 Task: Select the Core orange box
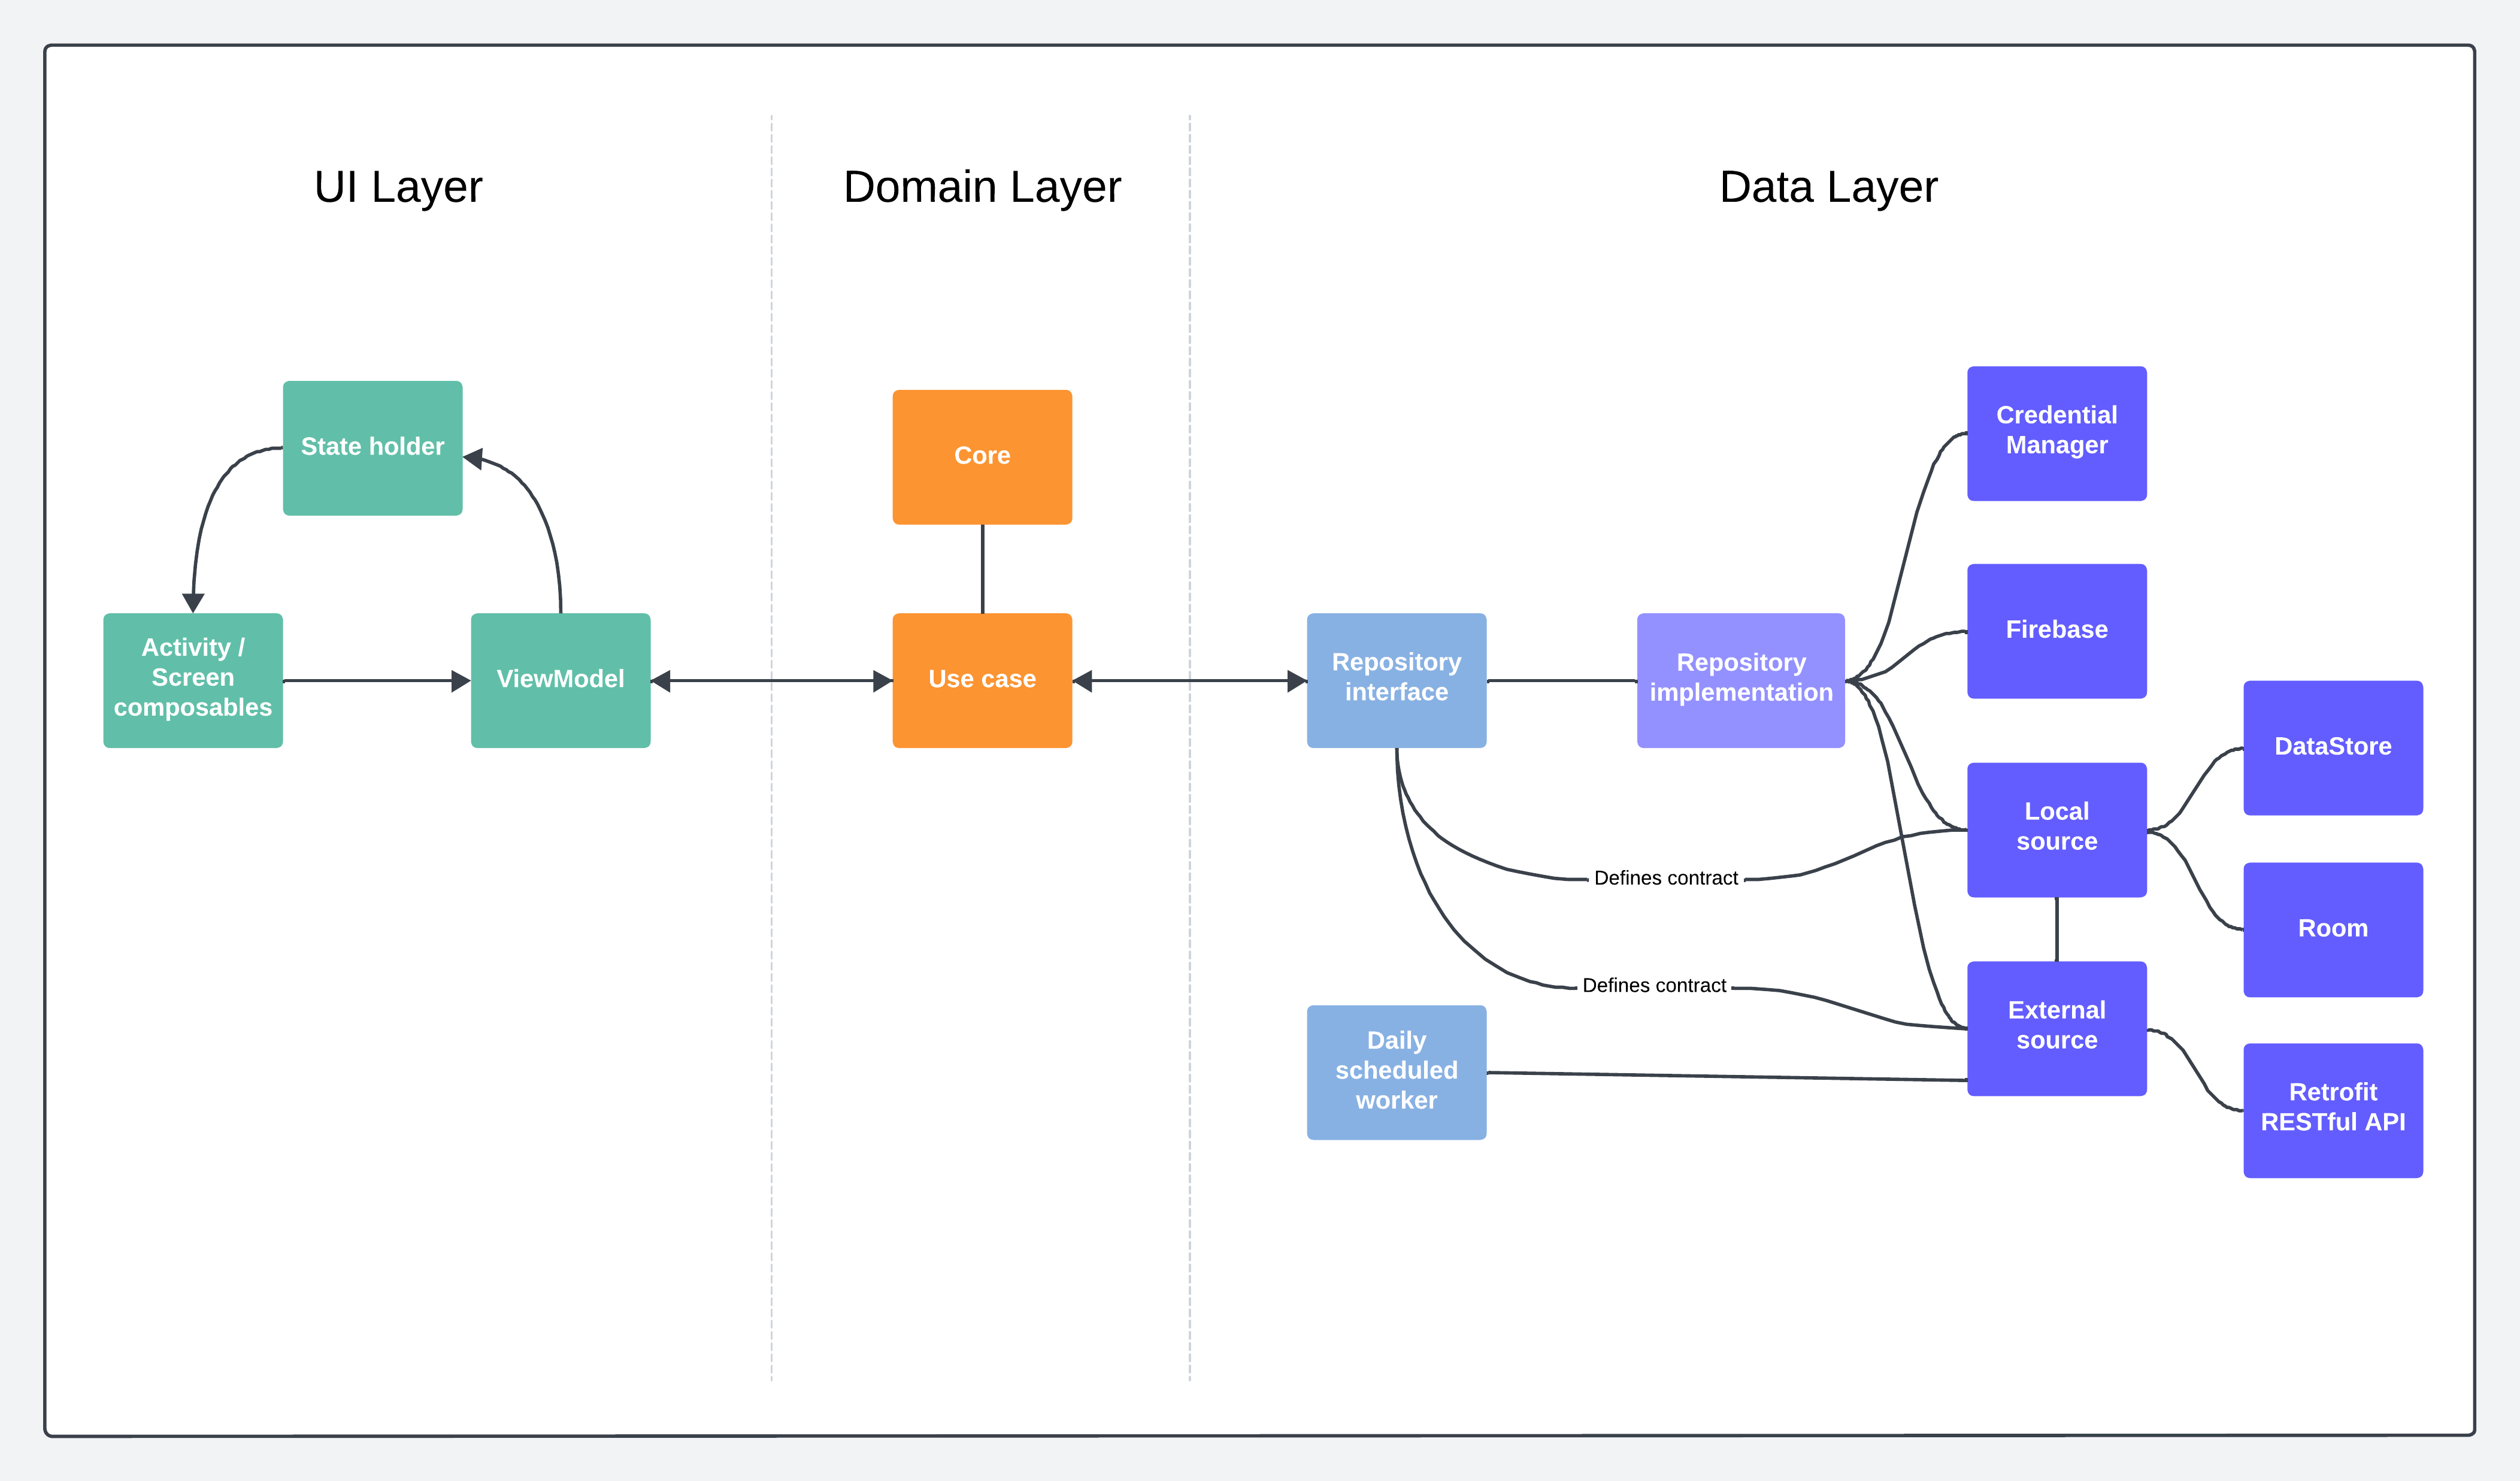click(981, 456)
